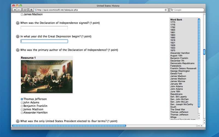Click Gerald Ford in the Word Bank

(x=176, y=73)
